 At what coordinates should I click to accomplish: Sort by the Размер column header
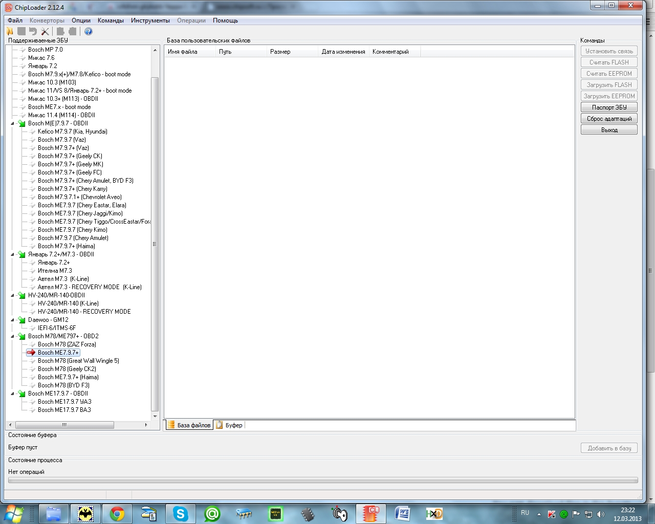pos(293,52)
